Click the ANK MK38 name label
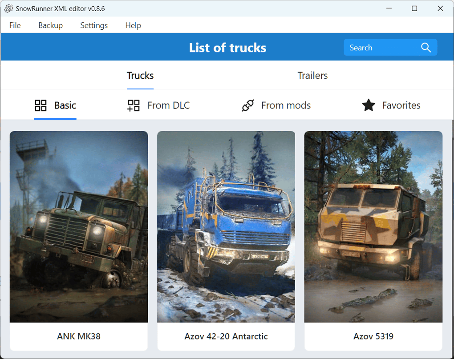 79,336
